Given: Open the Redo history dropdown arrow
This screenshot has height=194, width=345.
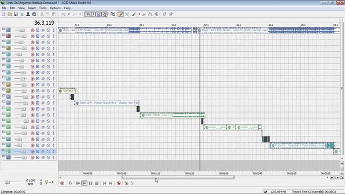Looking at the screenshot, I should pos(80,15).
